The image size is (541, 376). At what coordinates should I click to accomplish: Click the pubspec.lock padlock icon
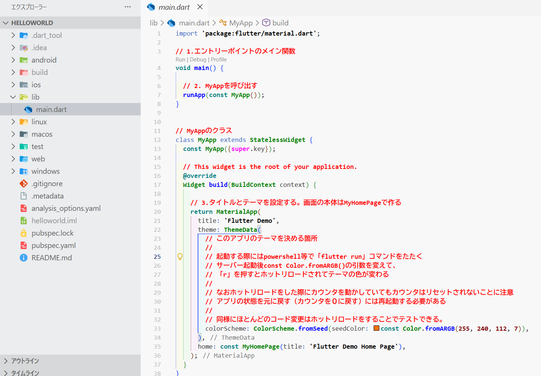24,233
